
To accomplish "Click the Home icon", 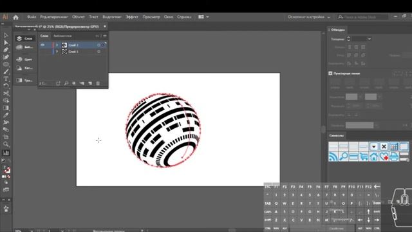I will point(15,17).
